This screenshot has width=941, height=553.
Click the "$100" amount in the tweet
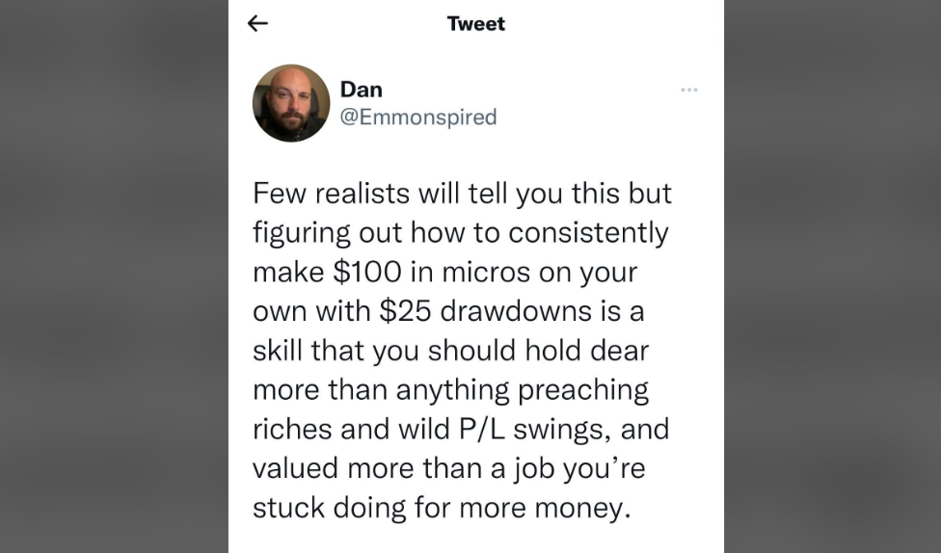tap(367, 272)
